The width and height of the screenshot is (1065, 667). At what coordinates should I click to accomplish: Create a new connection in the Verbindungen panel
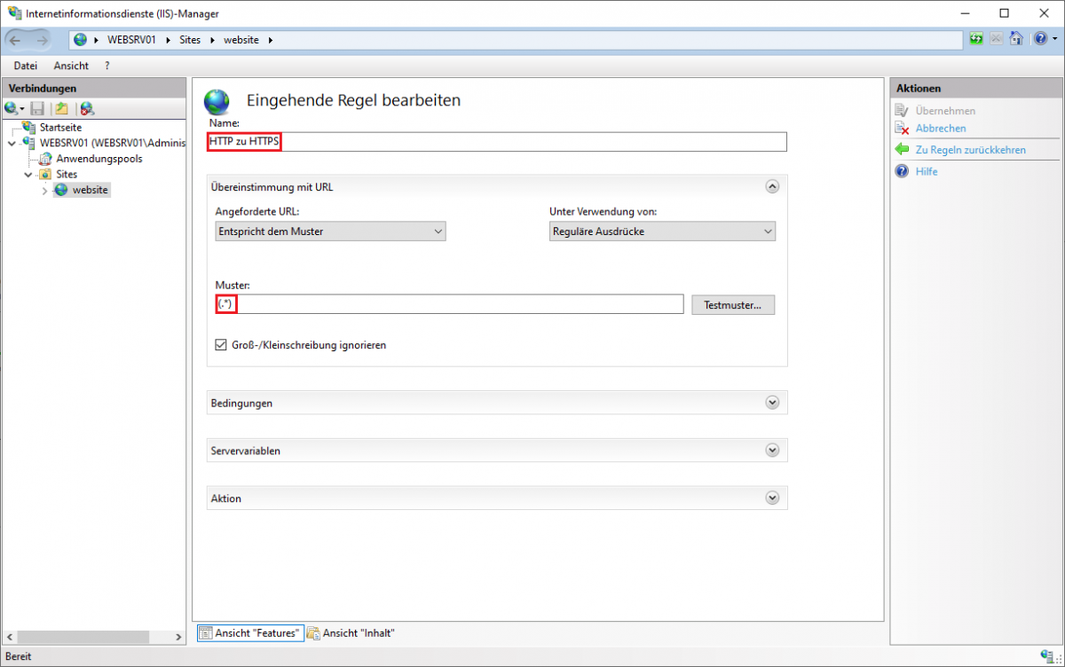pos(12,107)
